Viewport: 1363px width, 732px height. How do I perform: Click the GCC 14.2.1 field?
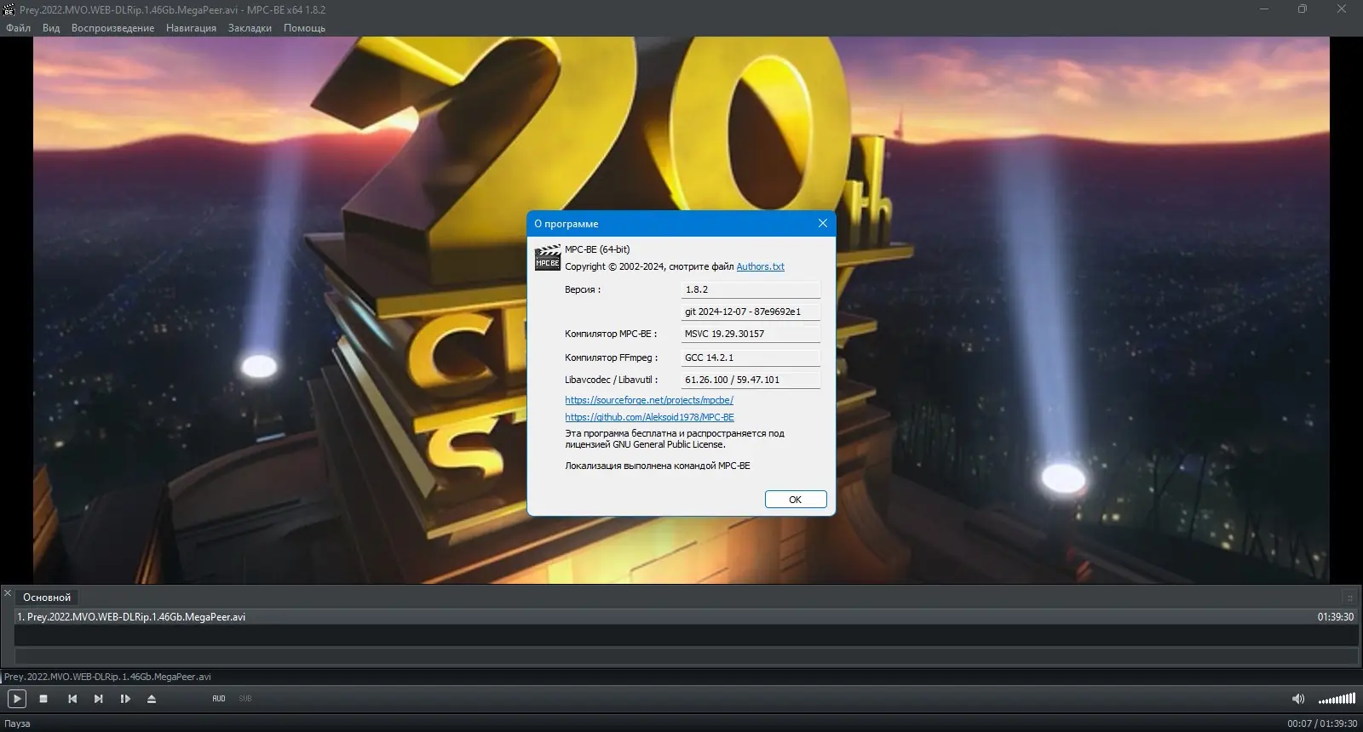pos(751,357)
